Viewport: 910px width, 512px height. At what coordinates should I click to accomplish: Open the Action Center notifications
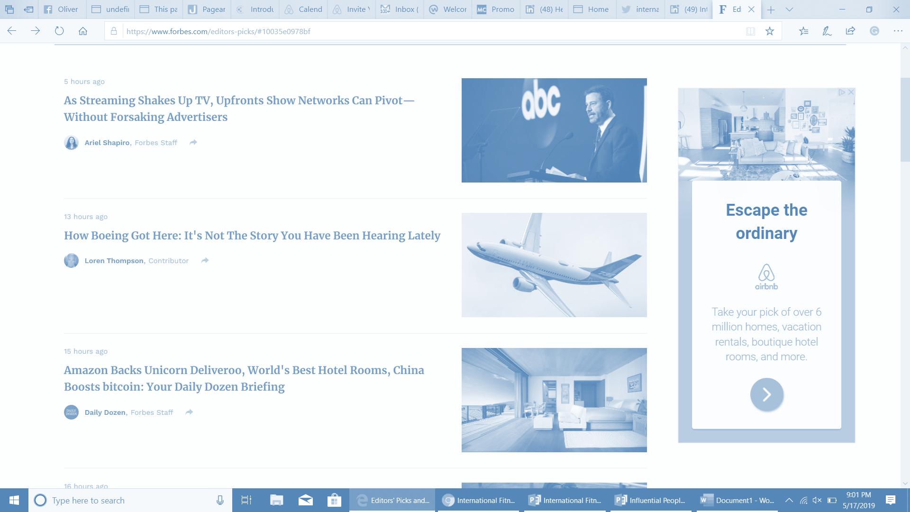[x=891, y=500]
